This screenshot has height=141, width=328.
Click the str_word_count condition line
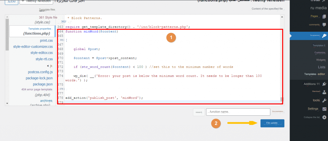coord(153,67)
